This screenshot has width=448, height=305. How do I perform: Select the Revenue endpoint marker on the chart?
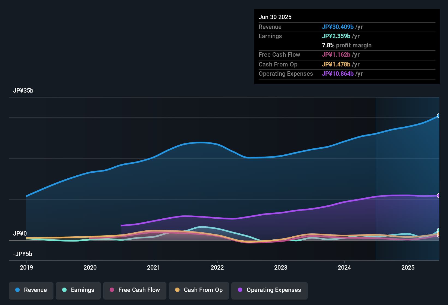pyautogui.click(x=439, y=116)
